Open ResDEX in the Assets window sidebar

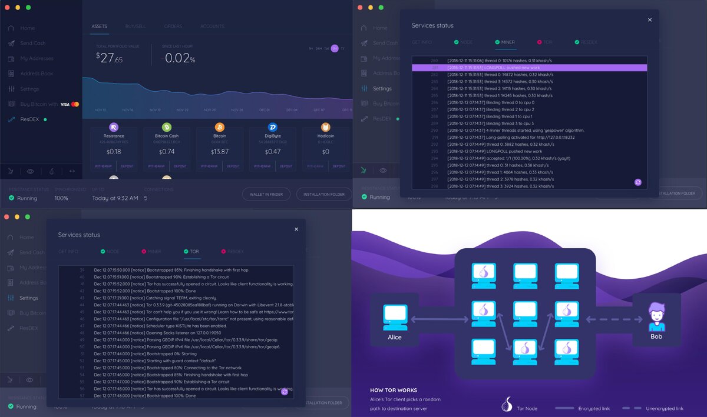coord(27,119)
